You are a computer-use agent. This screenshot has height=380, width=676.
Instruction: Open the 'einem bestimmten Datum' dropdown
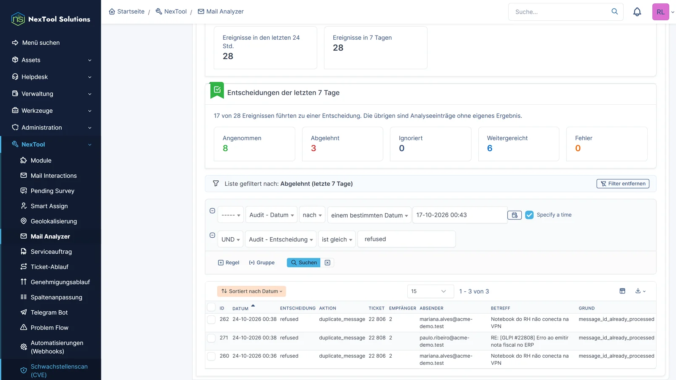click(369, 215)
